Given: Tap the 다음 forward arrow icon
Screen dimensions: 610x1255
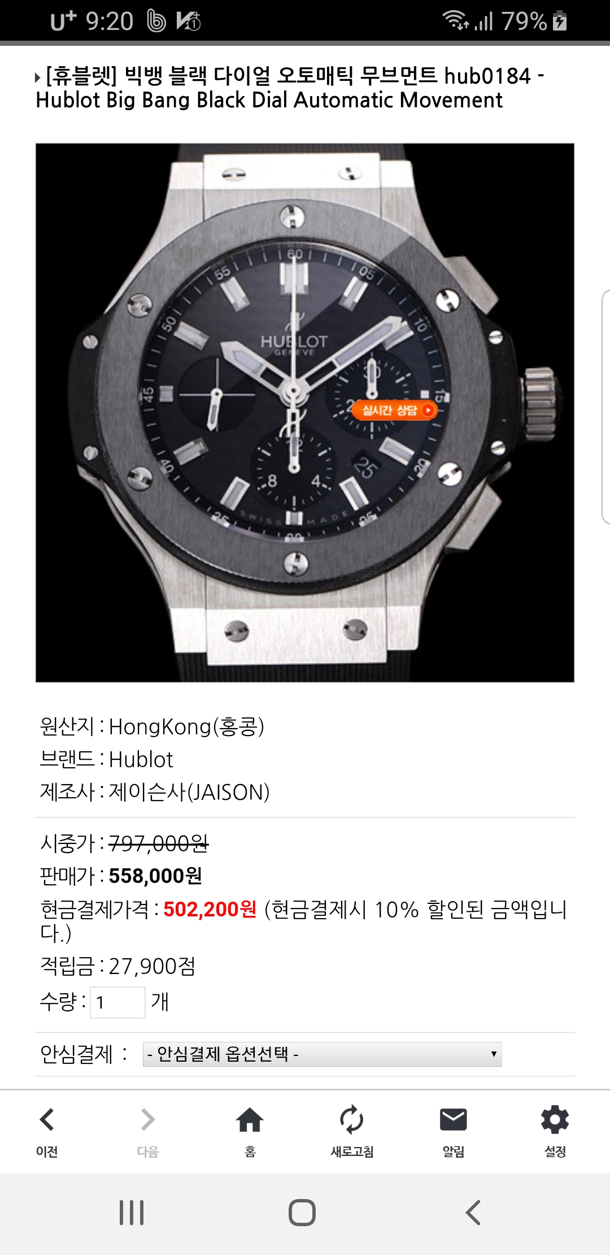Looking at the screenshot, I should click(x=148, y=1119).
